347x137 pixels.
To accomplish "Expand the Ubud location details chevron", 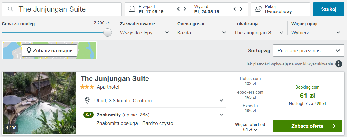I will pos(221,101).
